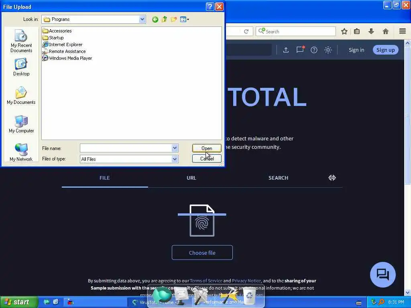This screenshot has width=411, height=308.
Task: Click the Open button in File Upload
Action: (207, 148)
